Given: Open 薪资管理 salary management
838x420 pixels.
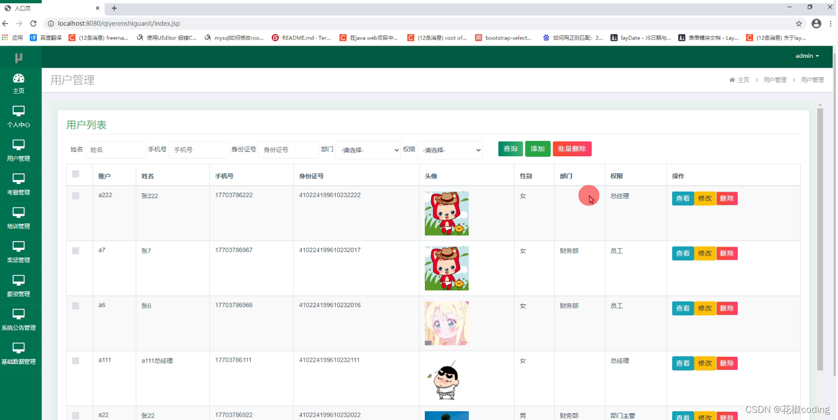Looking at the screenshot, I should (20, 285).
